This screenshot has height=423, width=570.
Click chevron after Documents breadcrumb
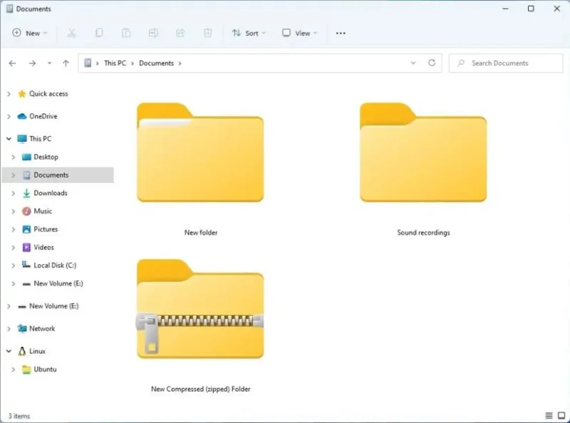[180, 63]
